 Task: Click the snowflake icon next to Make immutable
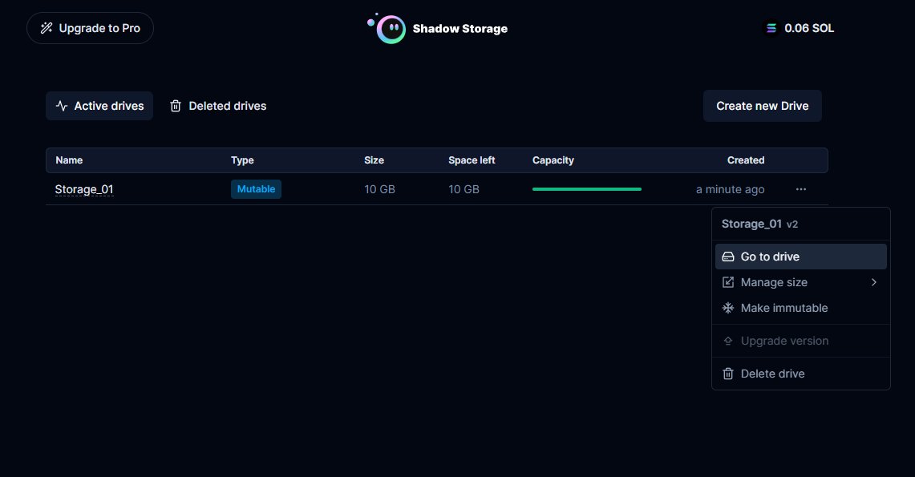click(x=728, y=308)
